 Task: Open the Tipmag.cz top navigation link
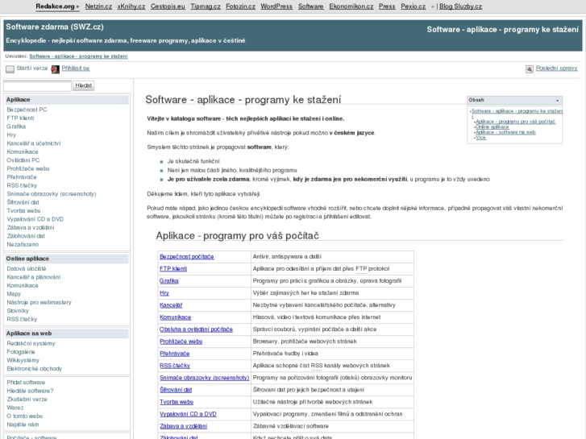(206, 6)
